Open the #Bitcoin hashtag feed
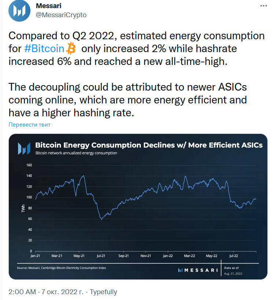 [44, 48]
